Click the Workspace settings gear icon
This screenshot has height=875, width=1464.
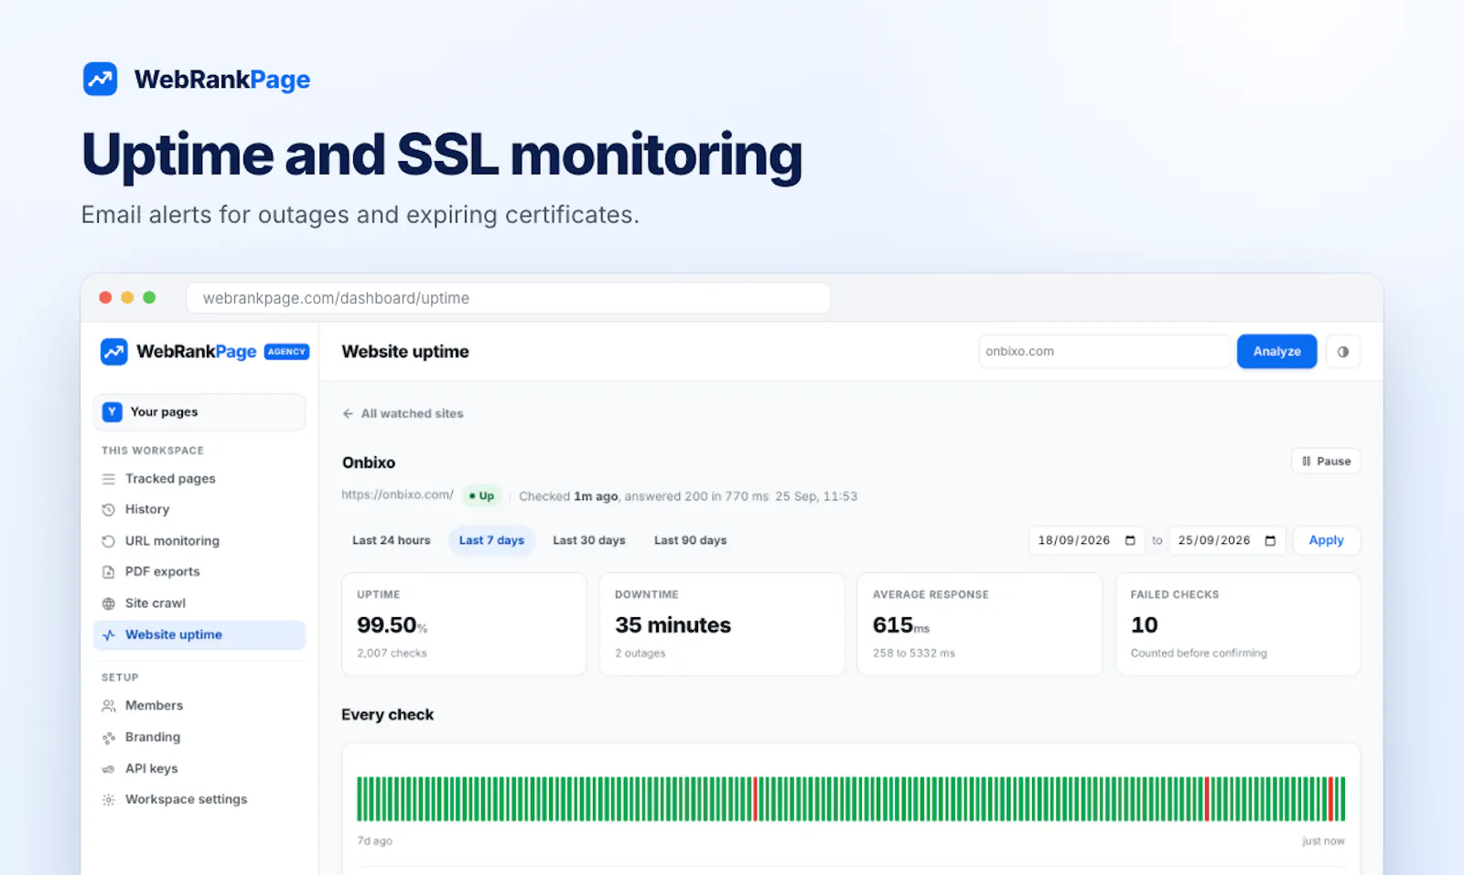tap(109, 800)
